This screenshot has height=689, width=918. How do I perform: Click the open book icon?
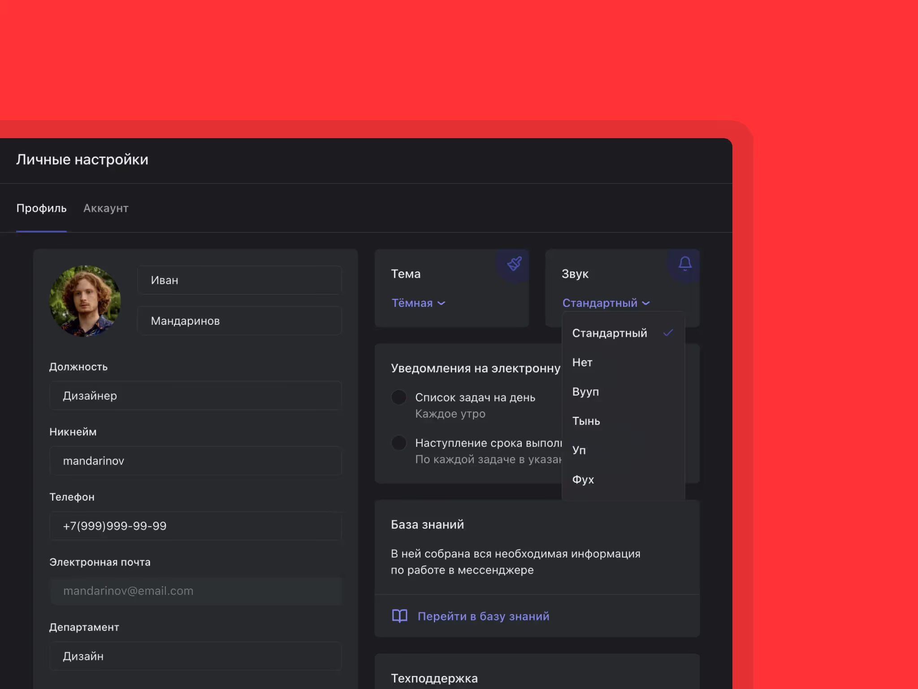(399, 616)
